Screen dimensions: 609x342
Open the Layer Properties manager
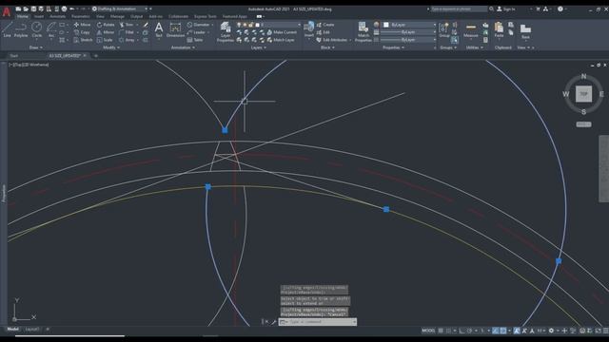226,31
